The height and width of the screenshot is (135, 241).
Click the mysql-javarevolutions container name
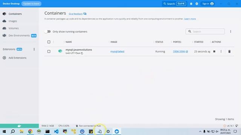(x=79, y=50)
